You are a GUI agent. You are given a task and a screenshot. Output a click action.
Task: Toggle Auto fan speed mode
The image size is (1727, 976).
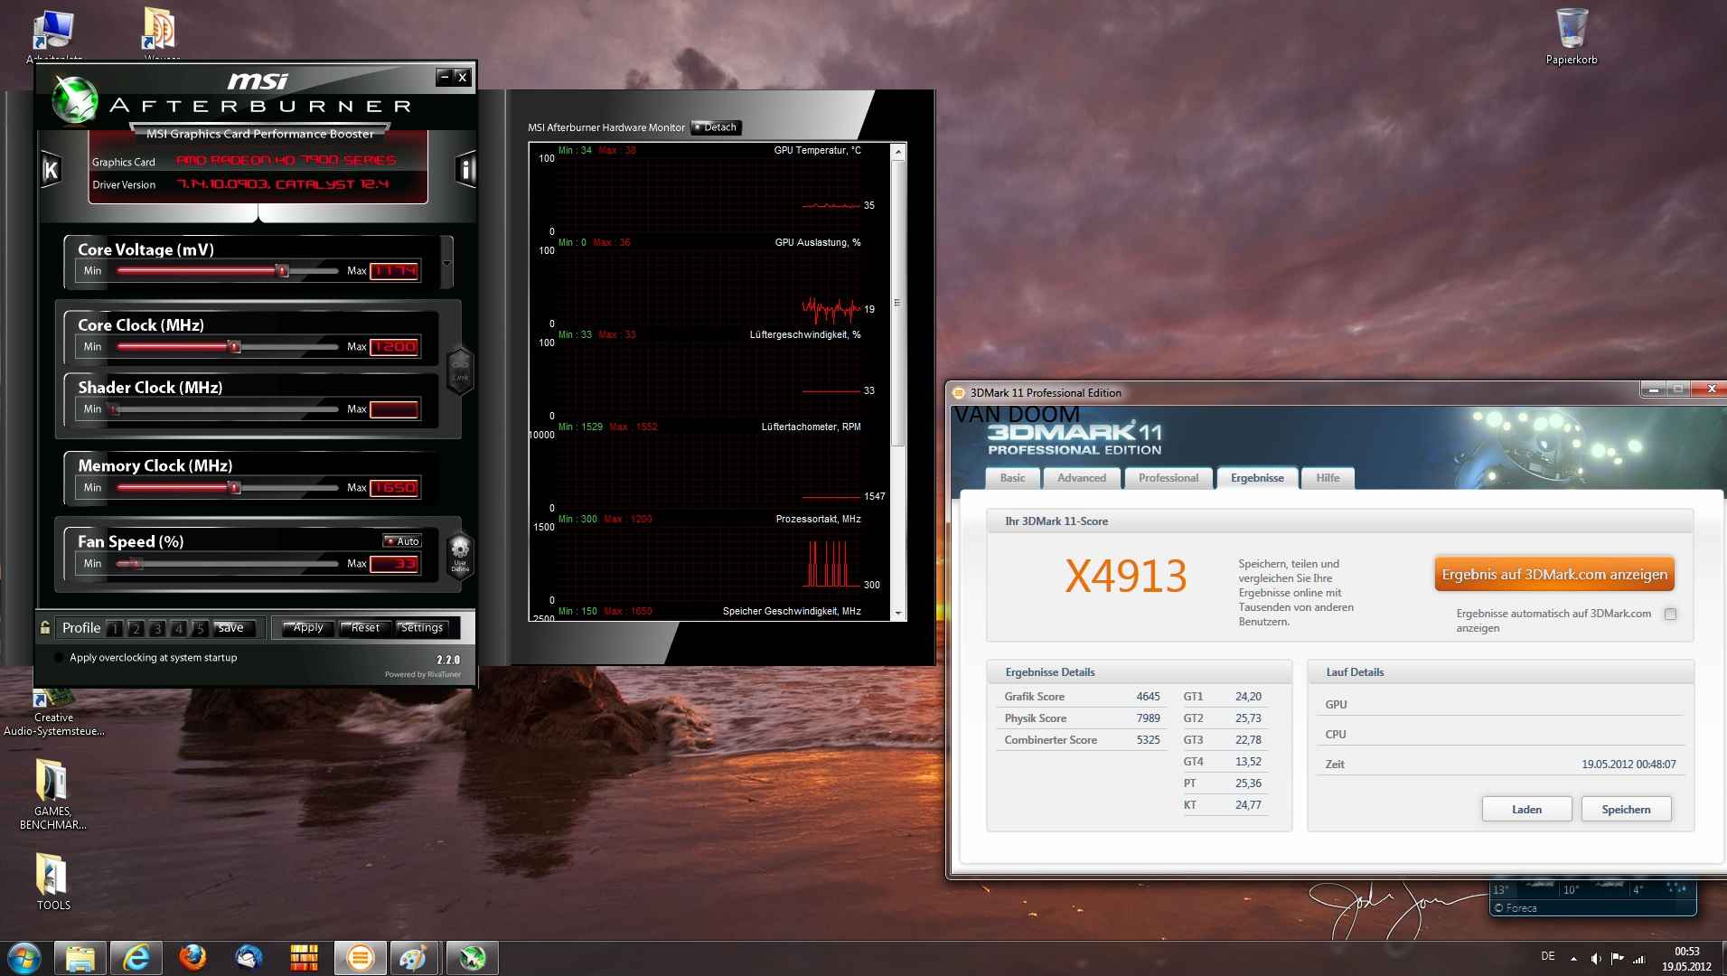(x=401, y=540)
